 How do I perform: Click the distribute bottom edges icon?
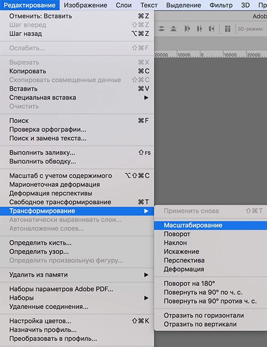coord(174,28)
